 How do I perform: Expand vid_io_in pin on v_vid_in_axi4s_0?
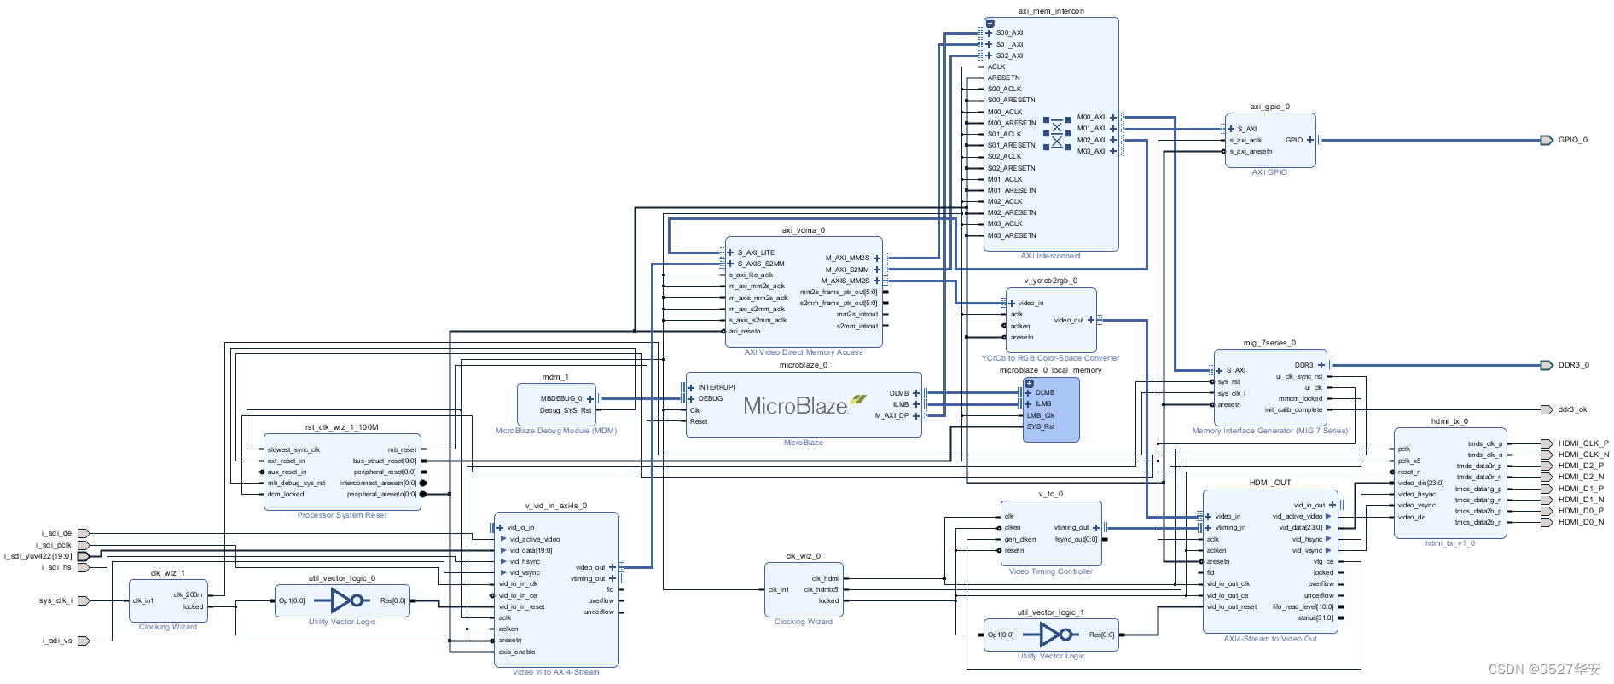[500, 527]
